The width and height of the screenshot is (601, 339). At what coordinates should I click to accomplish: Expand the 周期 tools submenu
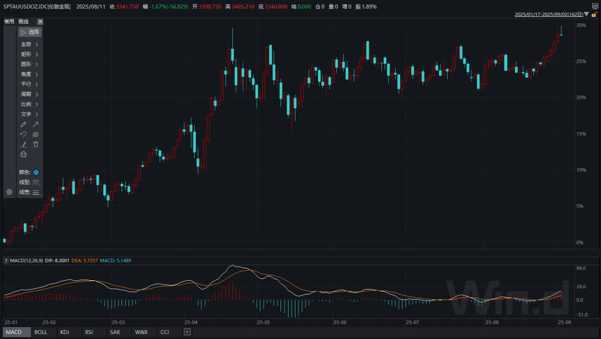coord(30,94)
